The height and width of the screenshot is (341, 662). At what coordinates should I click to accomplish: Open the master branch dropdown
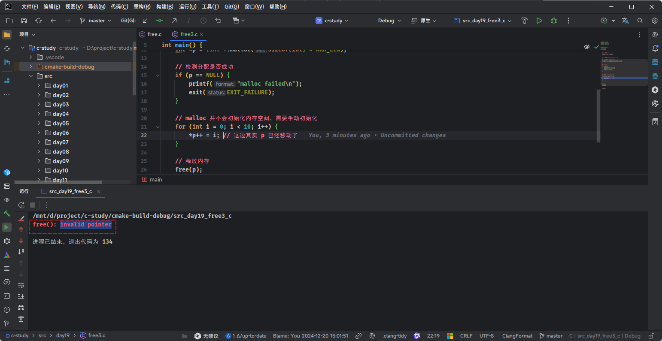tap(96, 21)
